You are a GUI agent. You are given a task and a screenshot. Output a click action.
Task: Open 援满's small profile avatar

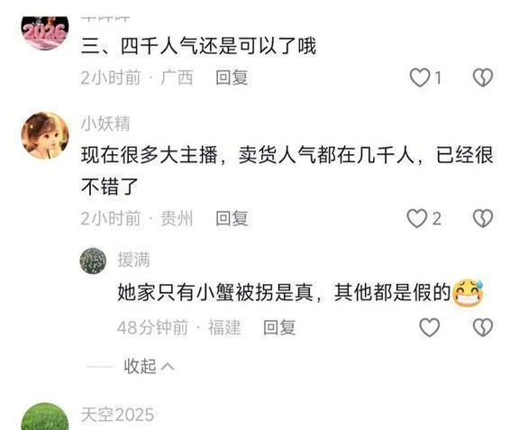pos(93,261)
